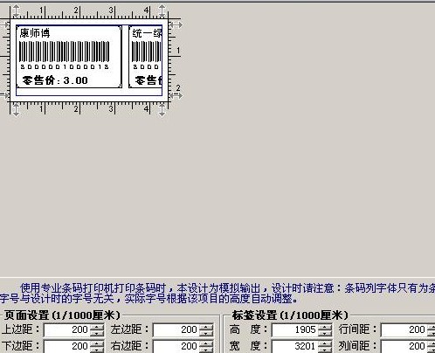This screenshot has height=353, width=435.
Task: Decrease the 左边距 value with its down arrow
Action: [x=206, y=333]
